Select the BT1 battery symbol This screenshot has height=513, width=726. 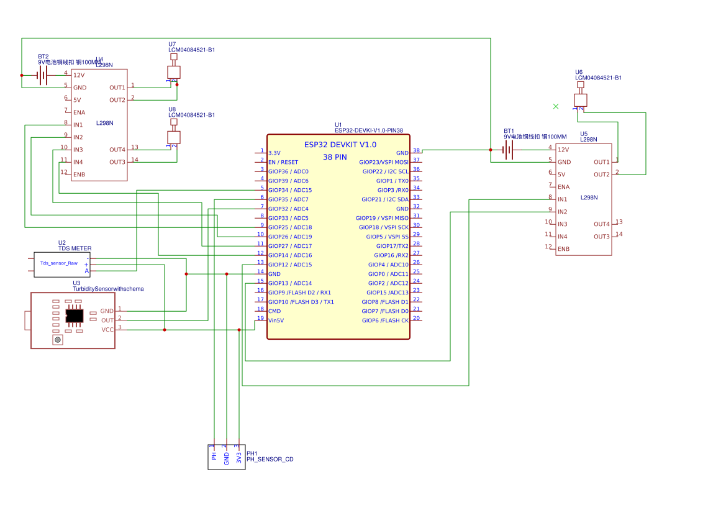[x=509, y=150]
